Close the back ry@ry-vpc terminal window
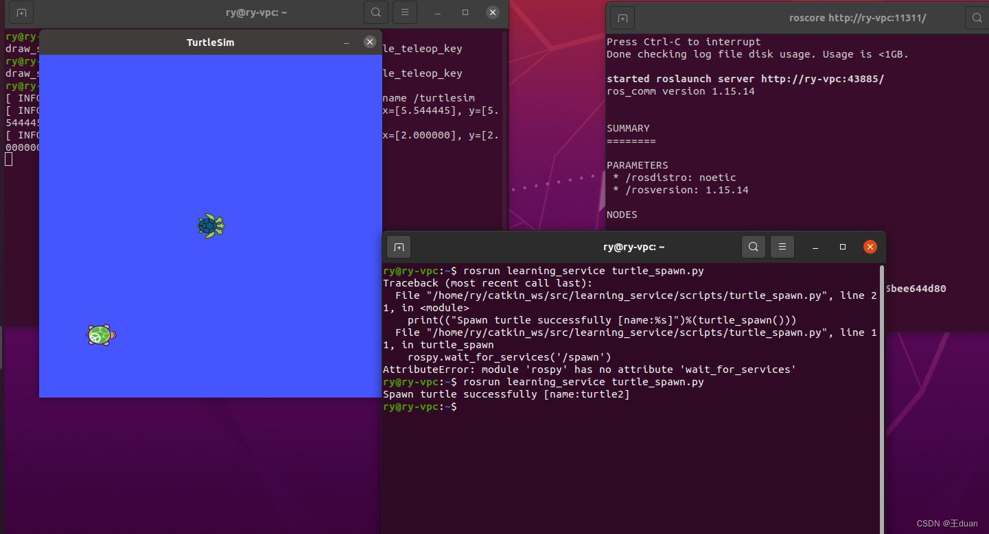Image resolution: width=989 pixels, height=534 pixels. [x=492, y=12]
